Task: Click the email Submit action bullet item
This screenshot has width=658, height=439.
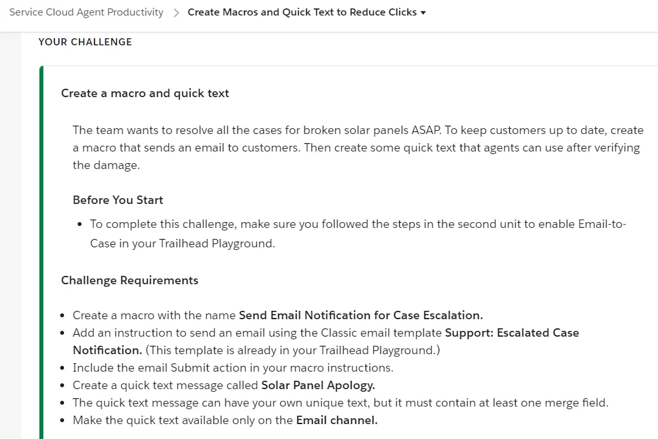Action: point(233,367)
